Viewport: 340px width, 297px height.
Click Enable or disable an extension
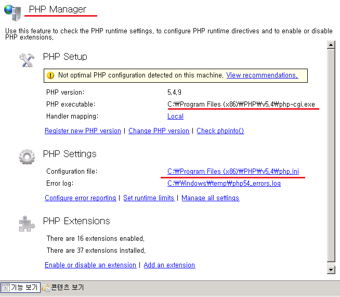pyautogui.click(x=90, y=265)
